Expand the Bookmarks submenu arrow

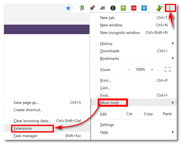[173, 58]
